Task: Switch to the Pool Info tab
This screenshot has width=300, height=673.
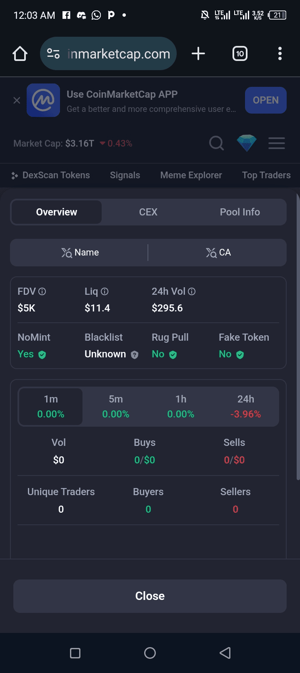Action: [x=240, y=212]
